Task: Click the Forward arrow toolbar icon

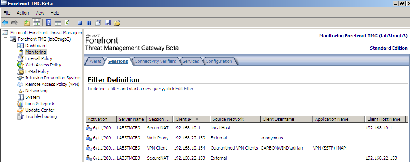Action: 15,23
